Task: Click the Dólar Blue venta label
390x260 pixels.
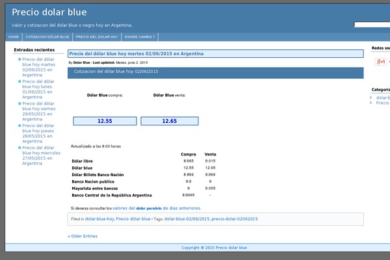Action: coord(169,96)
